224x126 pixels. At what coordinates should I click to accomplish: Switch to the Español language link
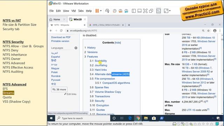[55, 57]
